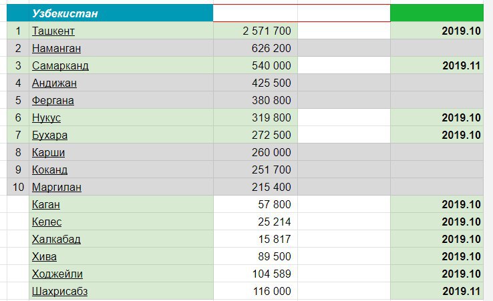Select the 2019.11 date in Шахрисабз row

click(437, 291)
